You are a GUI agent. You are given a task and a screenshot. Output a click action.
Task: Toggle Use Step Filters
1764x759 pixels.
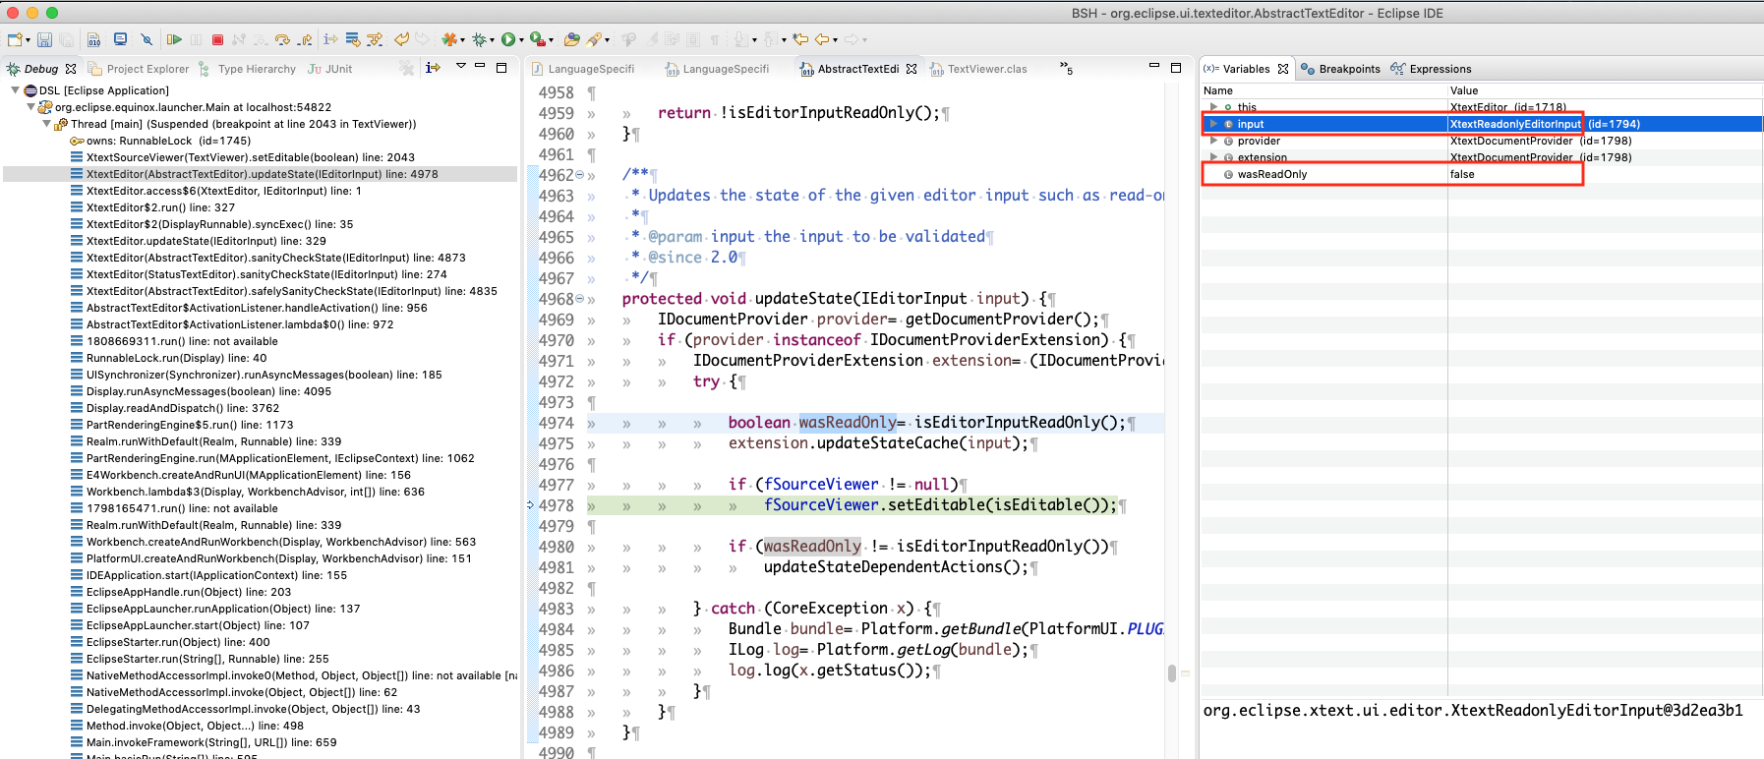[x=375, y=39]
